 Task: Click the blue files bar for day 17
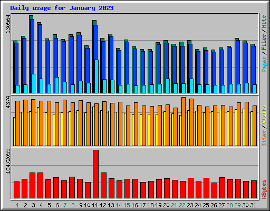coord(143,68)
